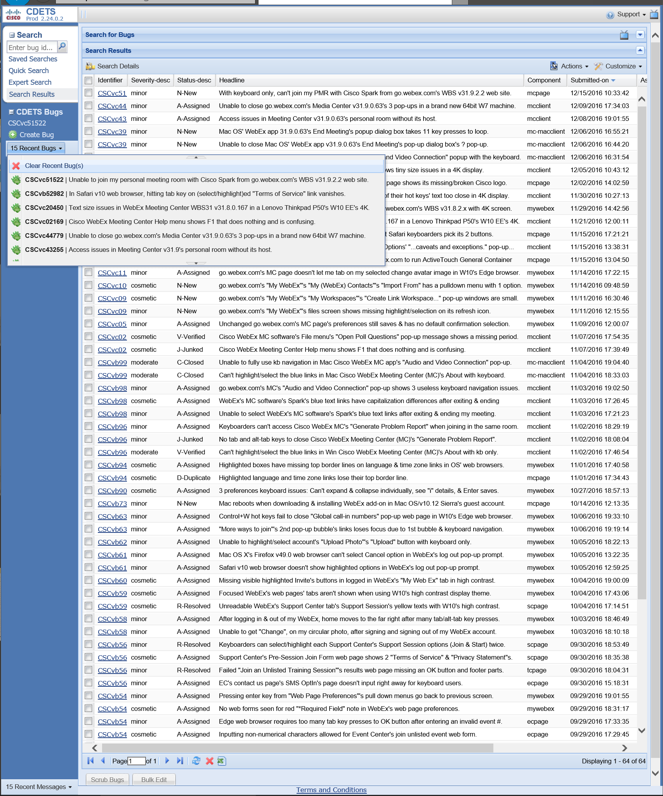Click the horizontal scrollbar of results table
The height and width of the screenshot is (796, 663).
297,748
